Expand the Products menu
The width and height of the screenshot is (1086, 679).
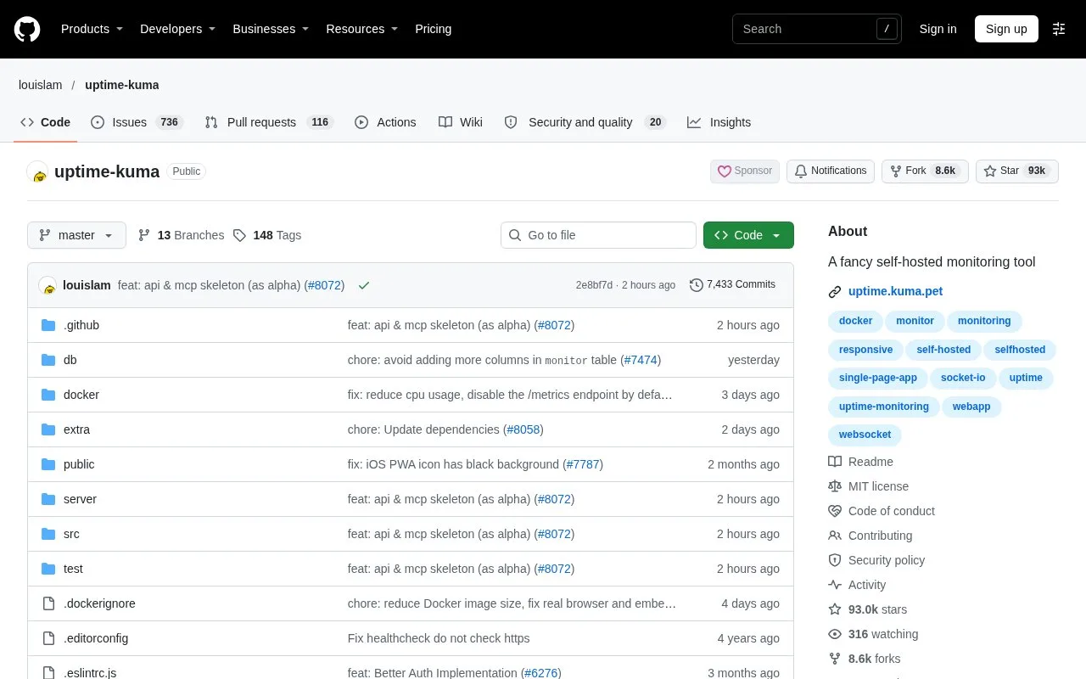point(92,29)
